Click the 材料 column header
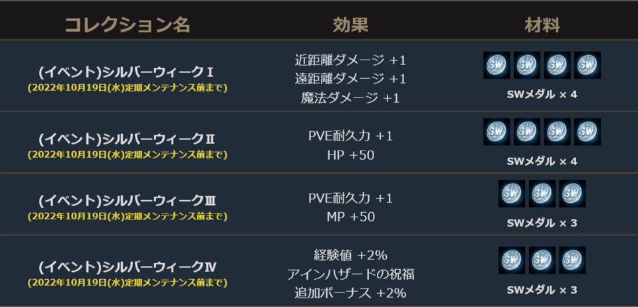 542,25
